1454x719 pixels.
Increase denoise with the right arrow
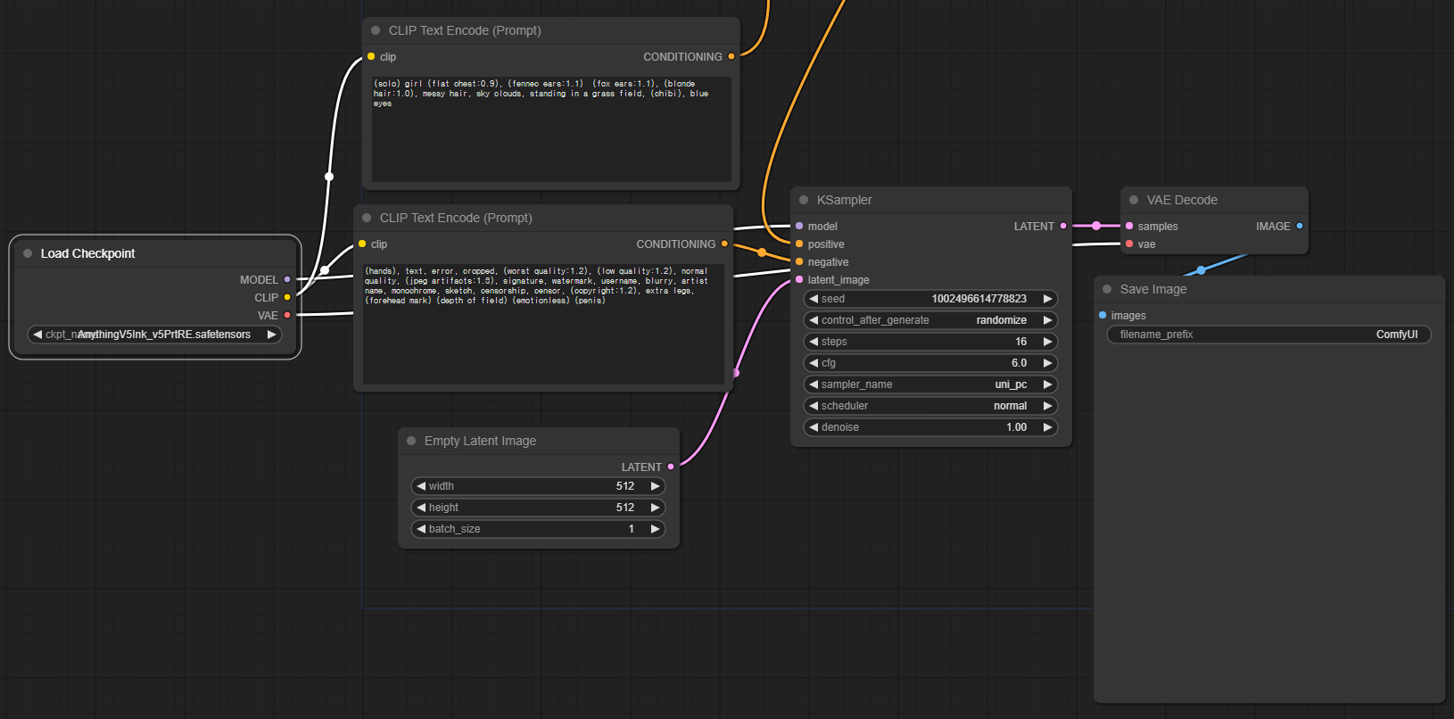pos(1047,427)
